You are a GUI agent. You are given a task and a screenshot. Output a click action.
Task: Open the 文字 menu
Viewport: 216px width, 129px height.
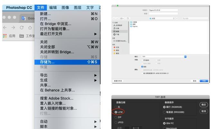coord(90,8)
